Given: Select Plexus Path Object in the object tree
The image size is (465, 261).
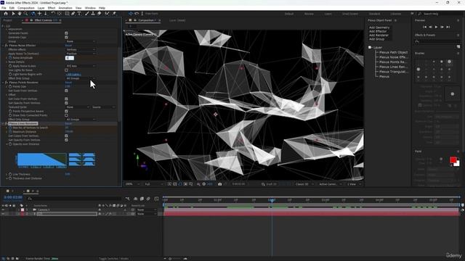Looking at the screenshot, I should 393,52.
